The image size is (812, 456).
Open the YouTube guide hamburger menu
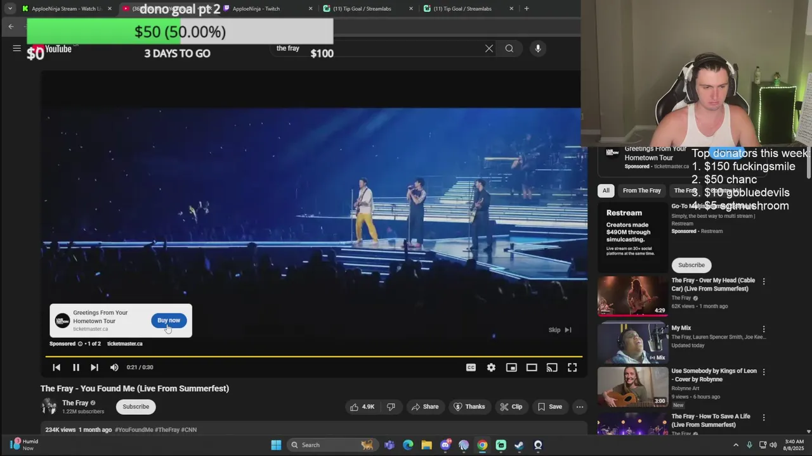(17, 48)
